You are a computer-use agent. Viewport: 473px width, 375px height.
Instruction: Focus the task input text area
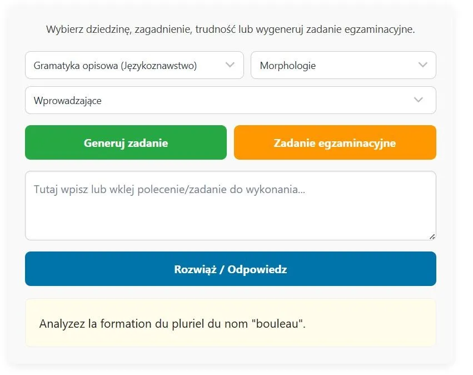pos(230,206)
